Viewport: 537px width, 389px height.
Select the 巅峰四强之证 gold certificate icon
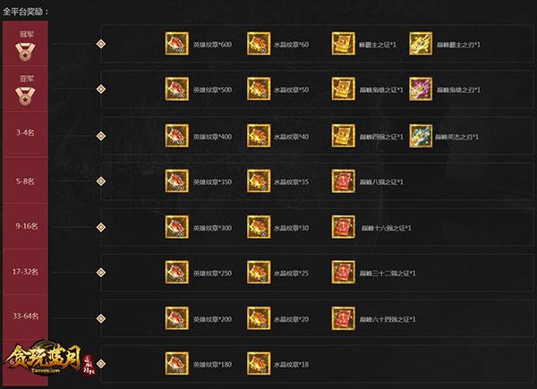(343, 136)
